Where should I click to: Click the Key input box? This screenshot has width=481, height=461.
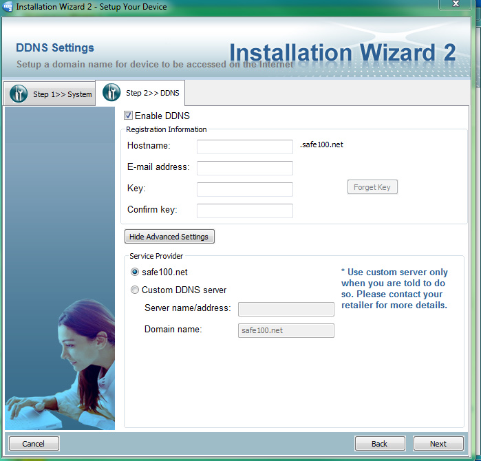click(244, 189)
